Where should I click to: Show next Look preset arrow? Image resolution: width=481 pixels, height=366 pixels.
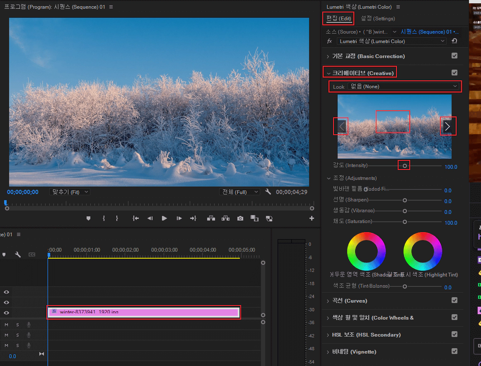click(447, 126)
